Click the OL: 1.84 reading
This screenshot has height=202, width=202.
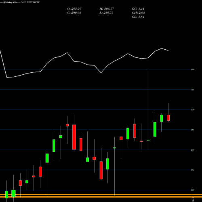138,17
